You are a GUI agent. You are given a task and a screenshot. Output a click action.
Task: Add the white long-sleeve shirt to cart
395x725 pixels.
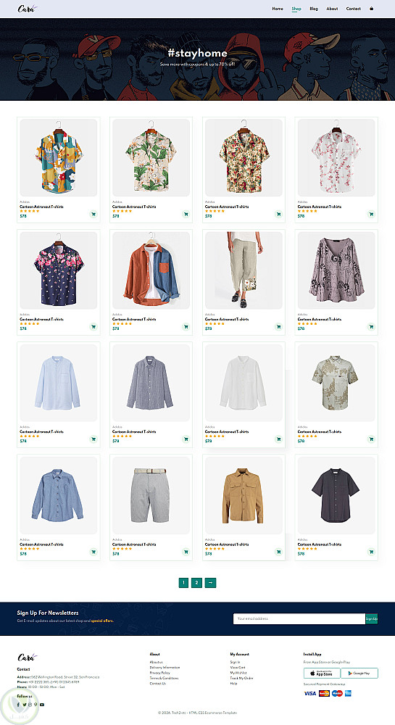pos(278,439)
